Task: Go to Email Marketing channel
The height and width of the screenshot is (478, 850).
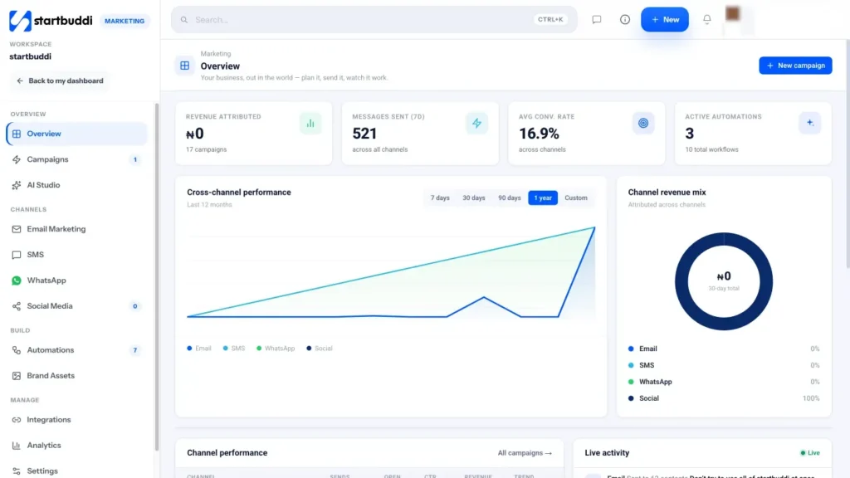Action: point(76,229)
